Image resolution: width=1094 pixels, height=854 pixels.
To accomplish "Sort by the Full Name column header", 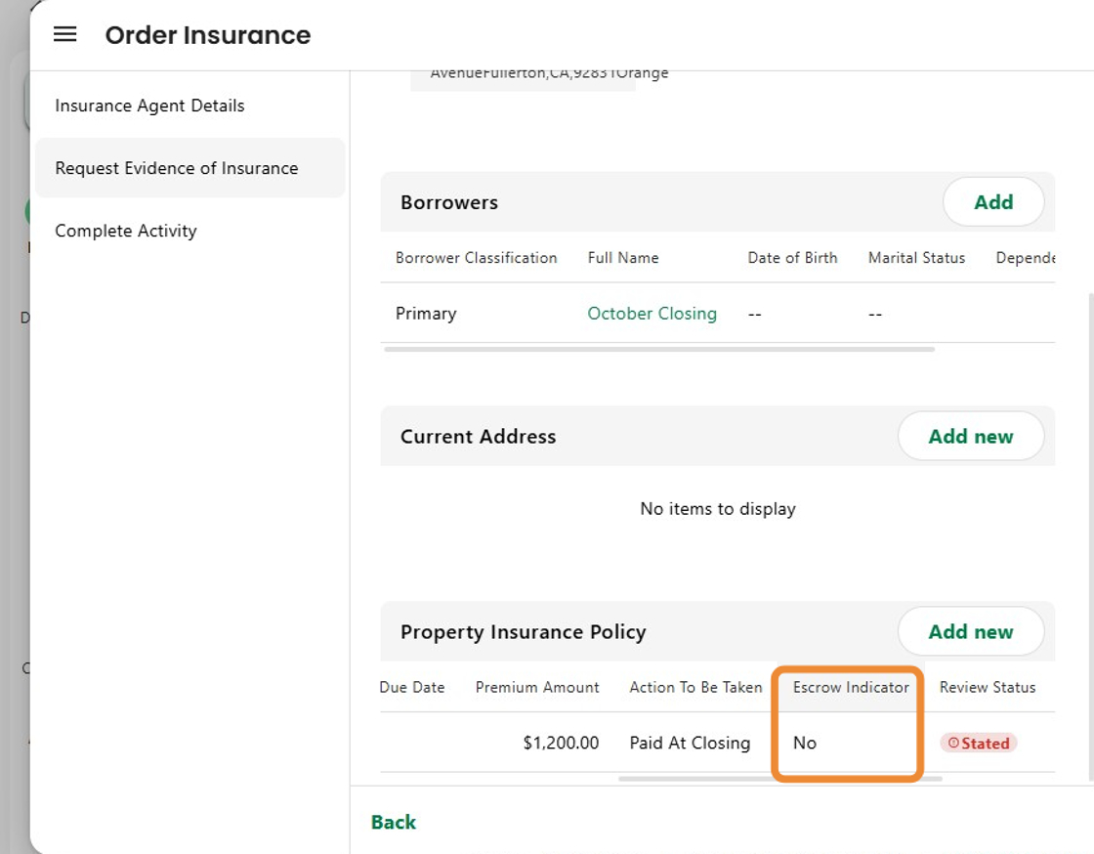I will click(623, 258).
